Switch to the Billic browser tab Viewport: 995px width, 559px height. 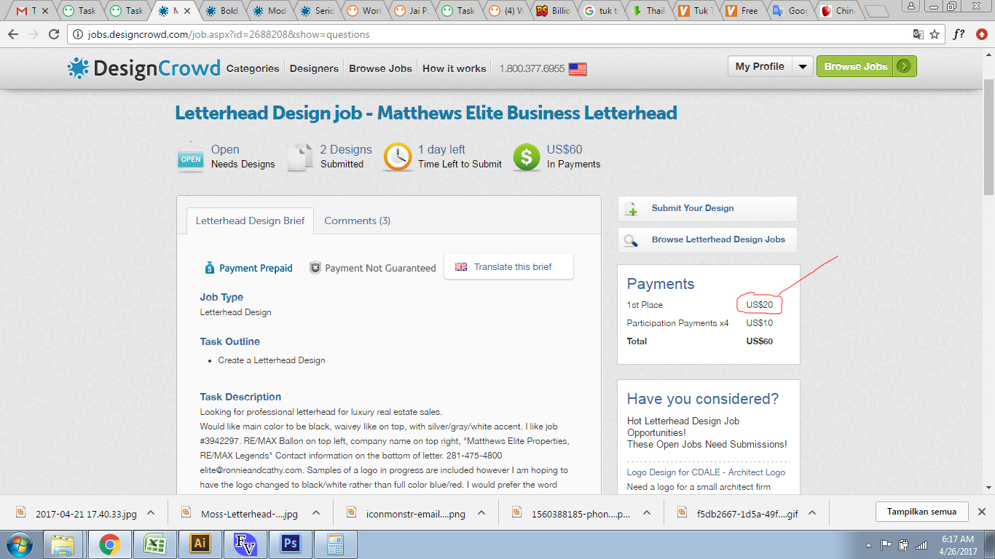(554, 11)
